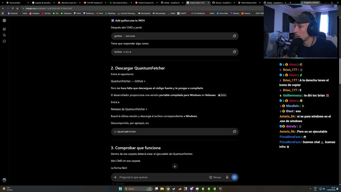
Task: Open the user profile avatar at sidebar bottom
Action: [x=4, y=180]
